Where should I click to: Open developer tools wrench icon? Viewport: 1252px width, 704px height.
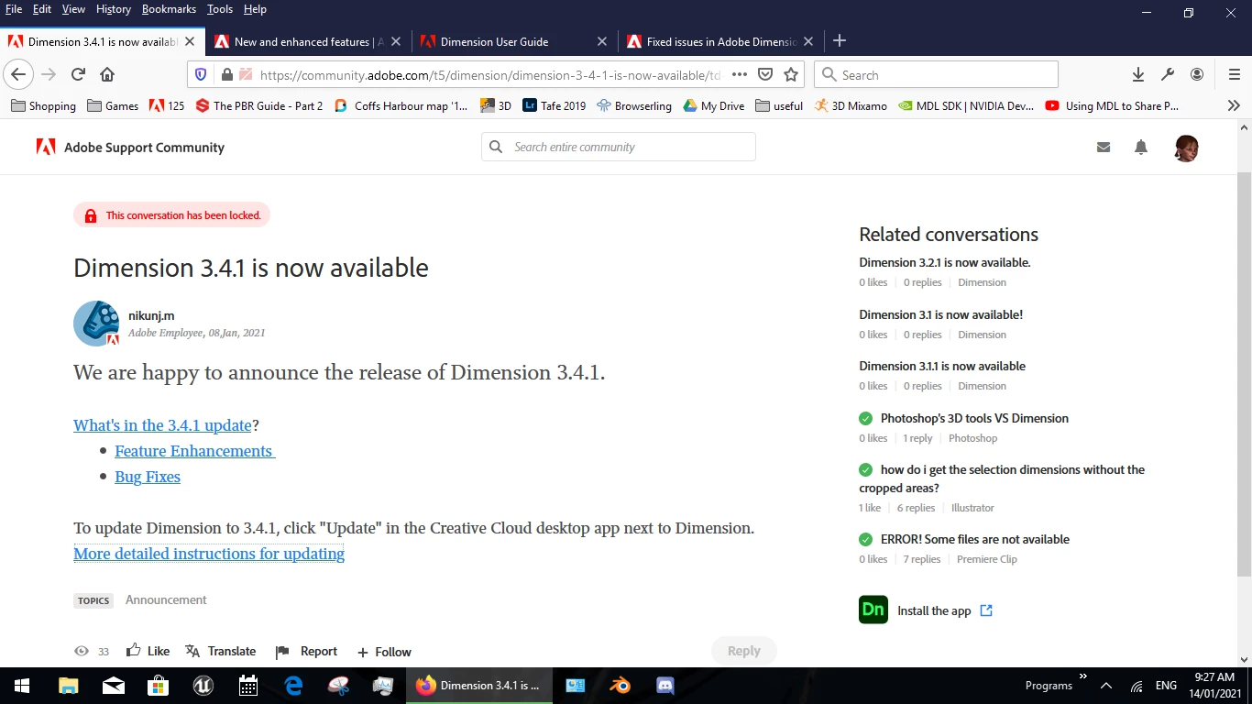coord(1168,74)
